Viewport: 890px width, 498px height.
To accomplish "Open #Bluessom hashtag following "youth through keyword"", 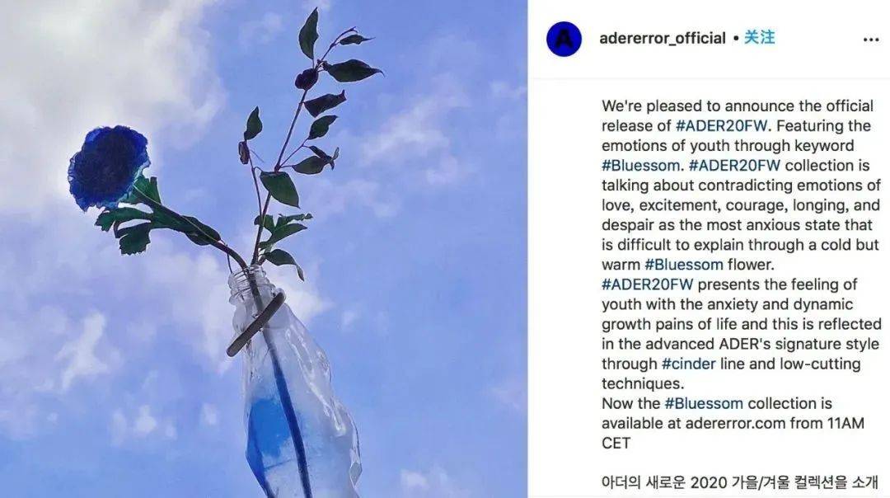I will point(641,165).
